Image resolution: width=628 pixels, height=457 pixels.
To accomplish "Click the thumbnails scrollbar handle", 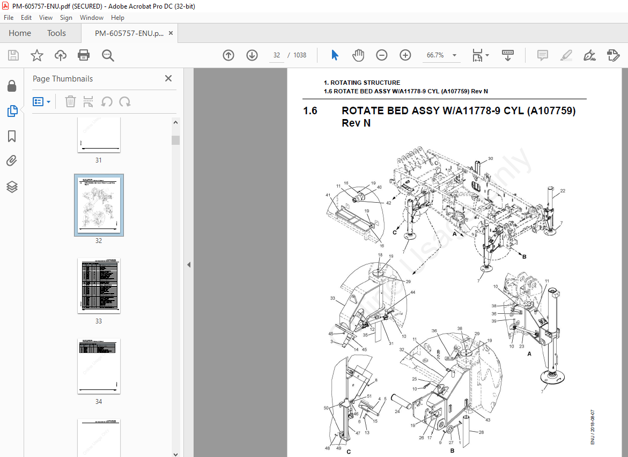I will [175, 140].
